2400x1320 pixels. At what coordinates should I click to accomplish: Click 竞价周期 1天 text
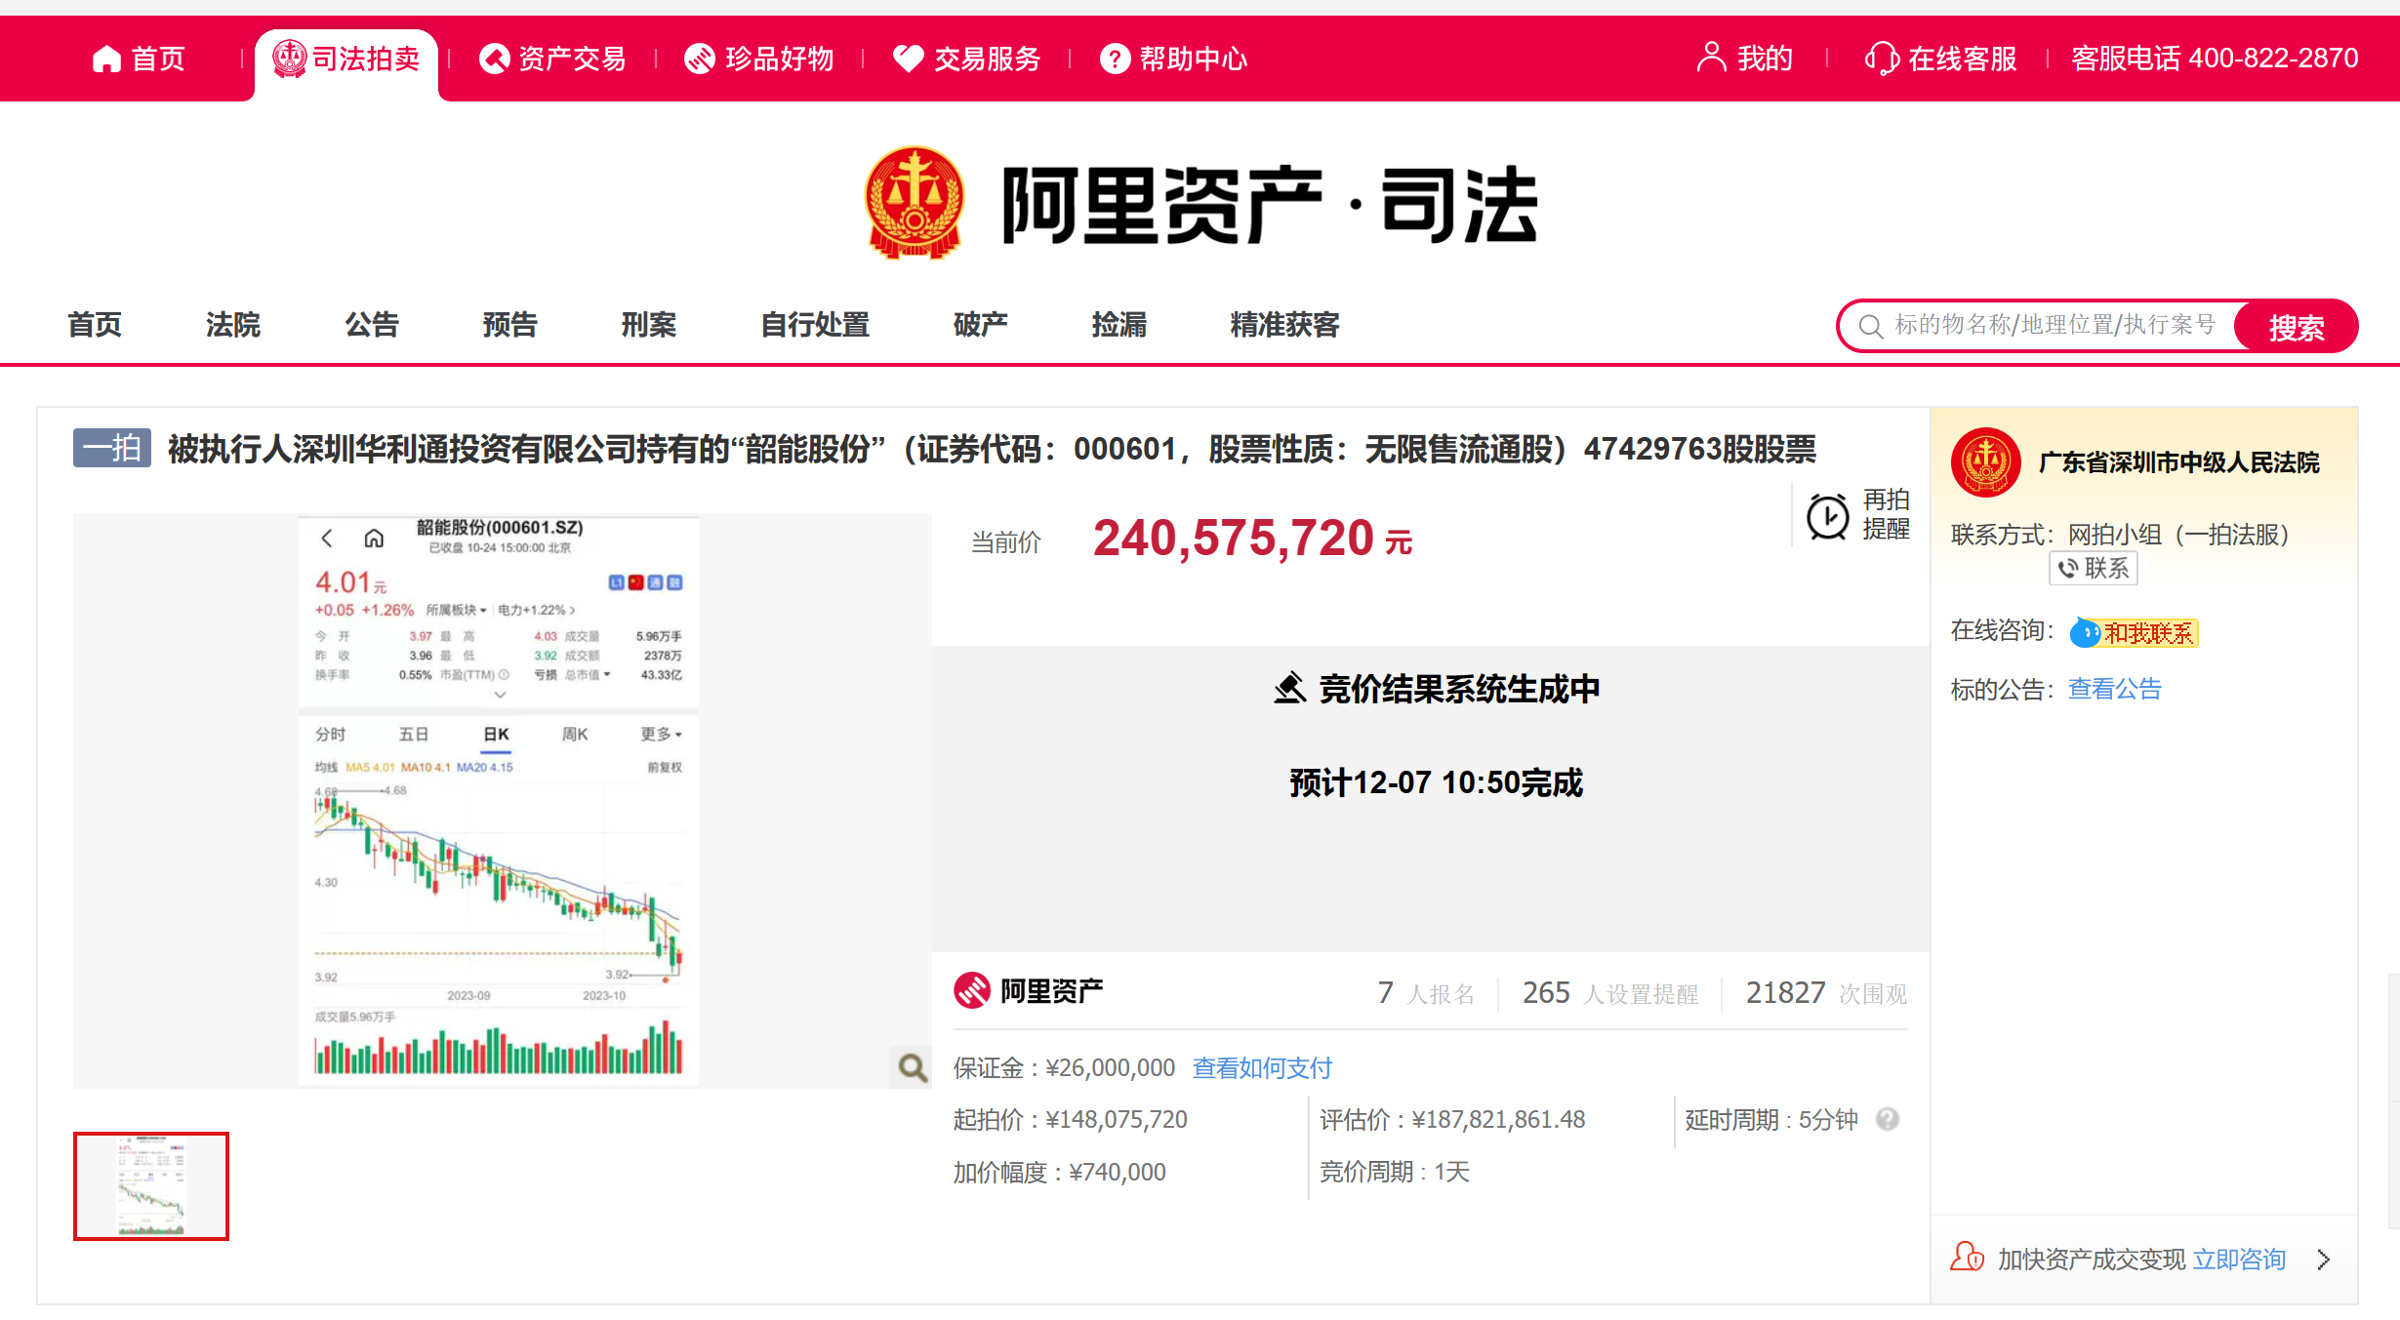click(x=1394, y=1172)
